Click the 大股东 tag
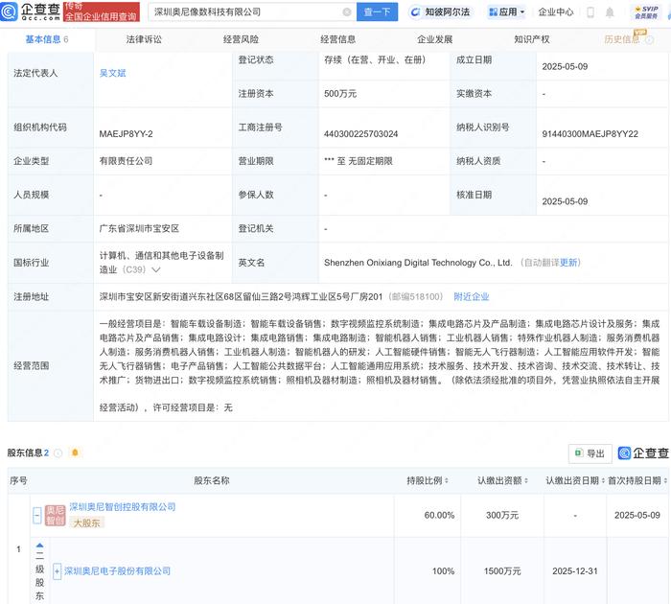The height and width of the screenshot is (604, 671). tap(87, 523)
